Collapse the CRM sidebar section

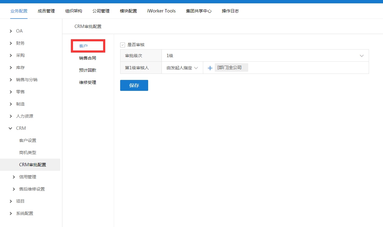pos(11,128)
